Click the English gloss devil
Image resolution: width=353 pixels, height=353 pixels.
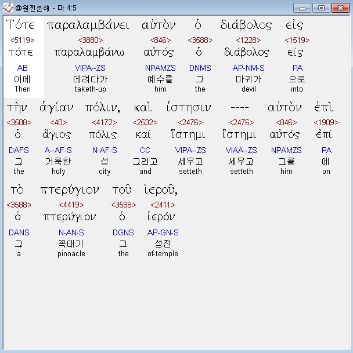(x=248, y=89)
